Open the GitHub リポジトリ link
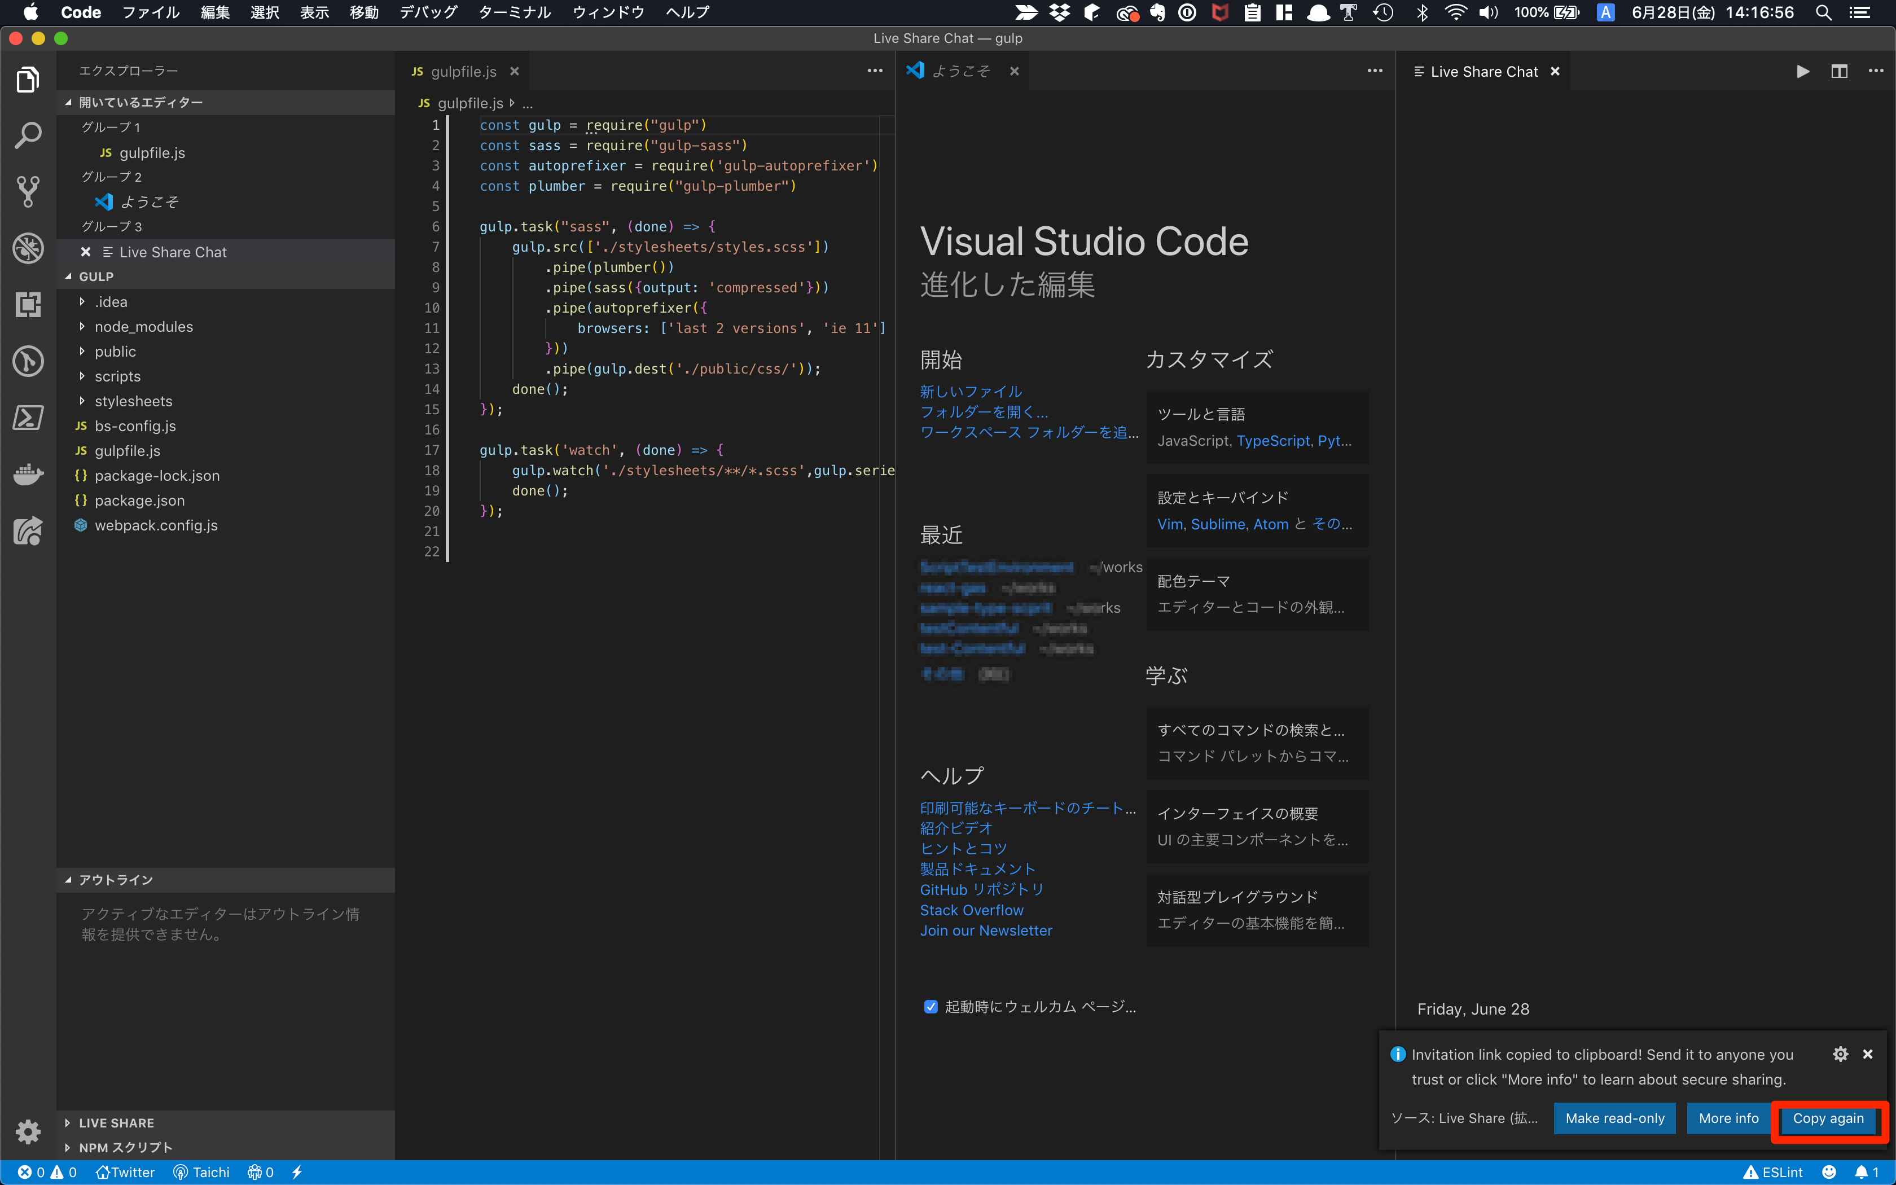 coord(982,889)
